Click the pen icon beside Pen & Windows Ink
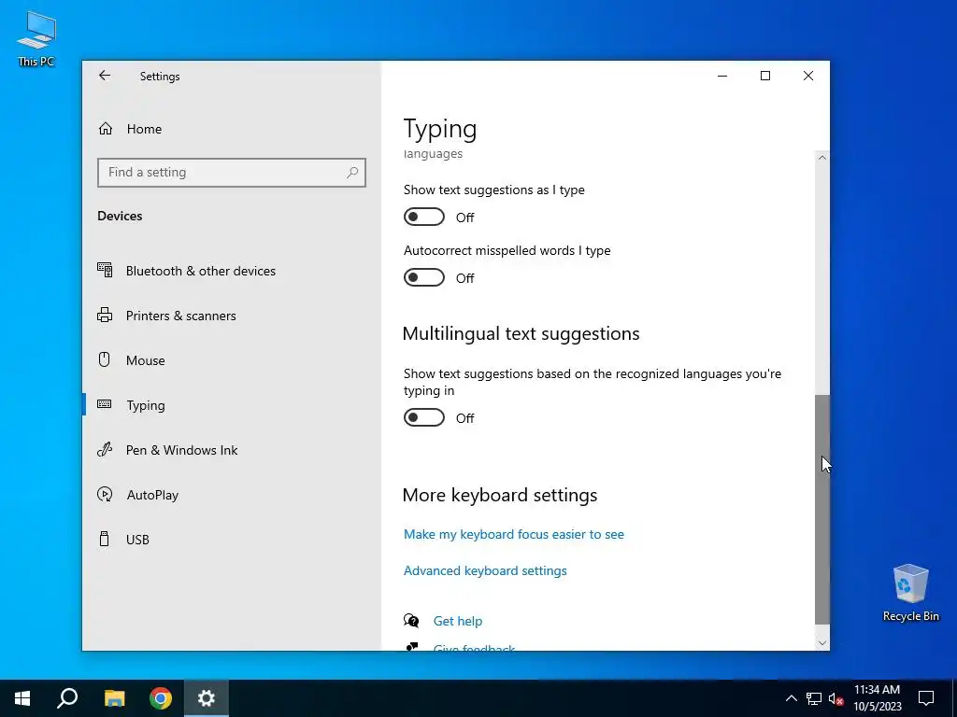Image resolution: width=957 pixels, height=717 pixels. pos(105,449)
